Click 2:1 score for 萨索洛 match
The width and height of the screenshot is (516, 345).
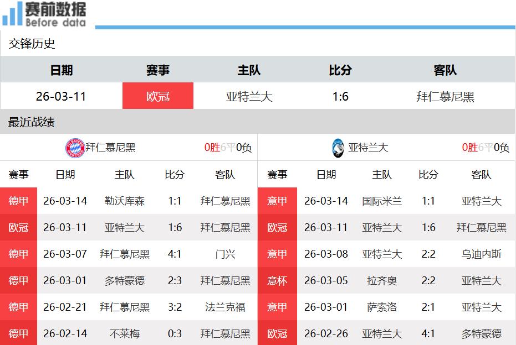pyautogui.click(x=428, y=307)
